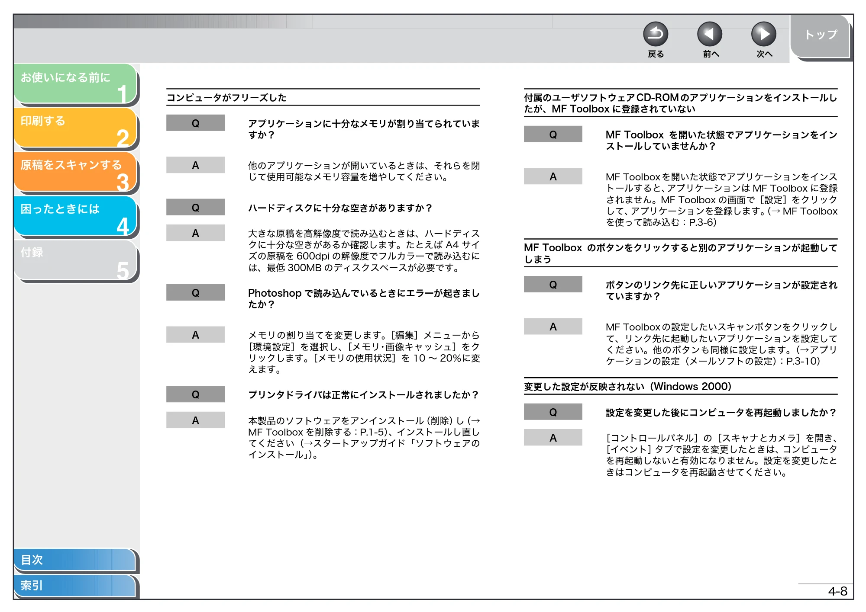Open the トップ tab
This screenshot has height=612, width=866.
pos(821,35)
